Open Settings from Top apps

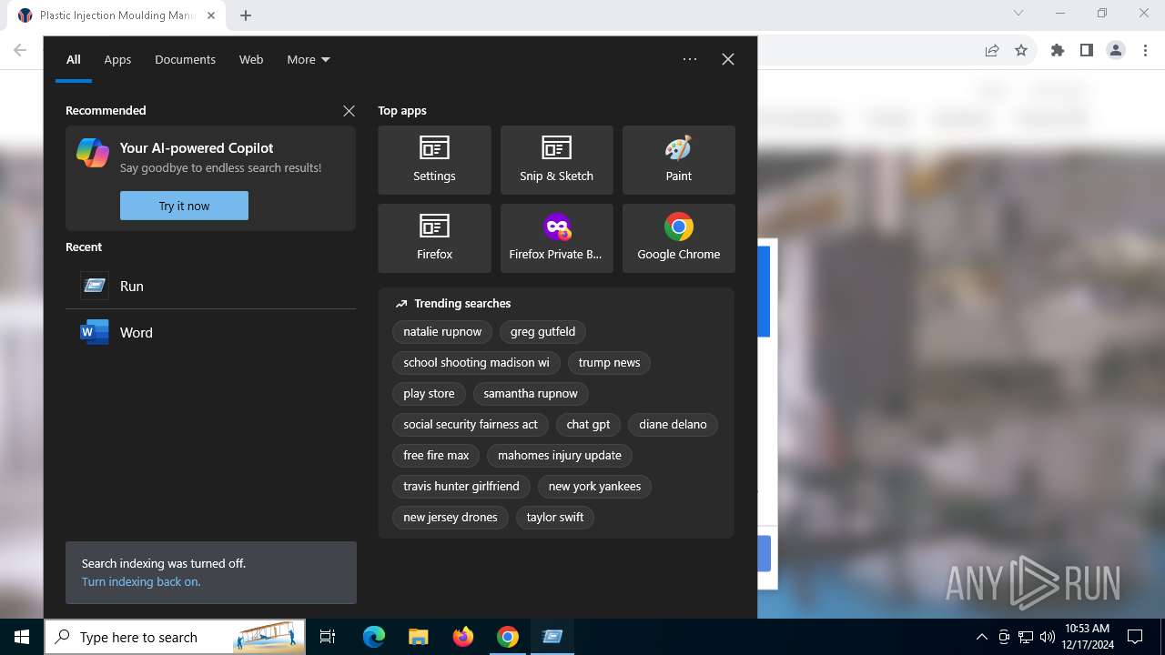coord(434,160)
